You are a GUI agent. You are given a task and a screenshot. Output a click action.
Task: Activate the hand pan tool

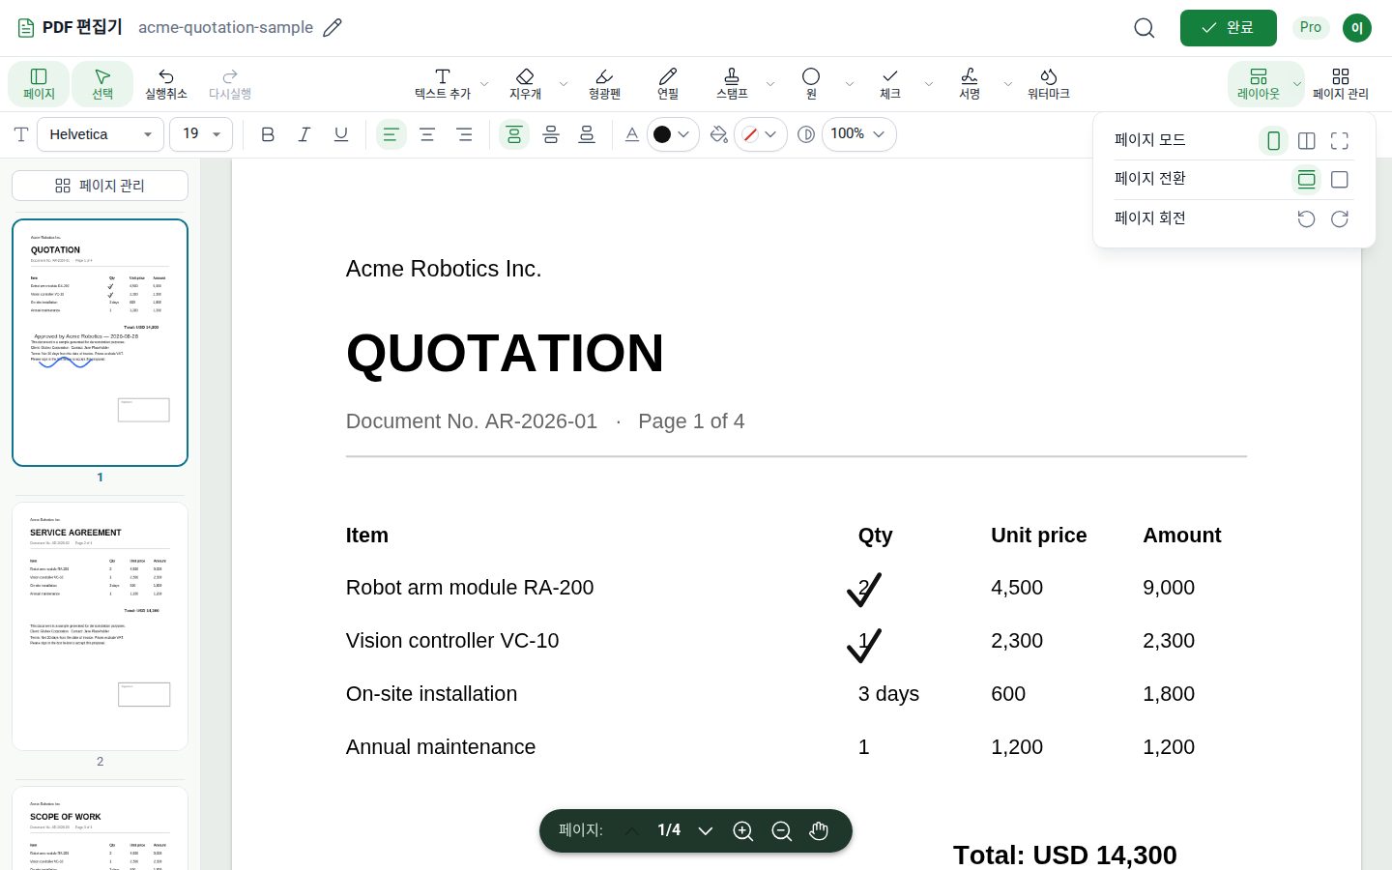coord(819,831)
